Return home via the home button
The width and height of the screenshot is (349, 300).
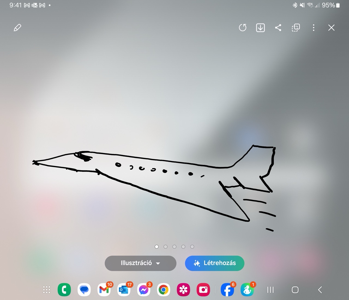(295, 290)
